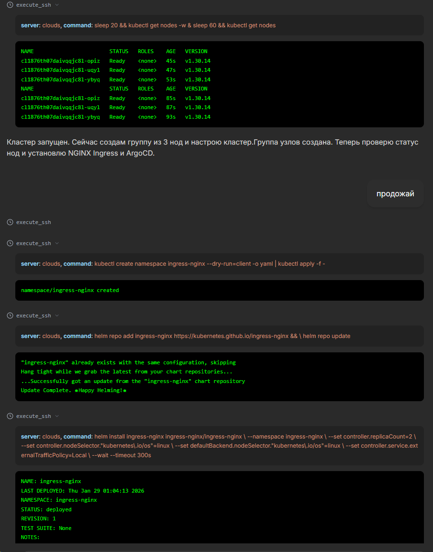Image resolution: width=433 pixels, height=552 pixels.
Task: Click the sleep 20 kubectl get nodes command box
Action: (219, 25)
